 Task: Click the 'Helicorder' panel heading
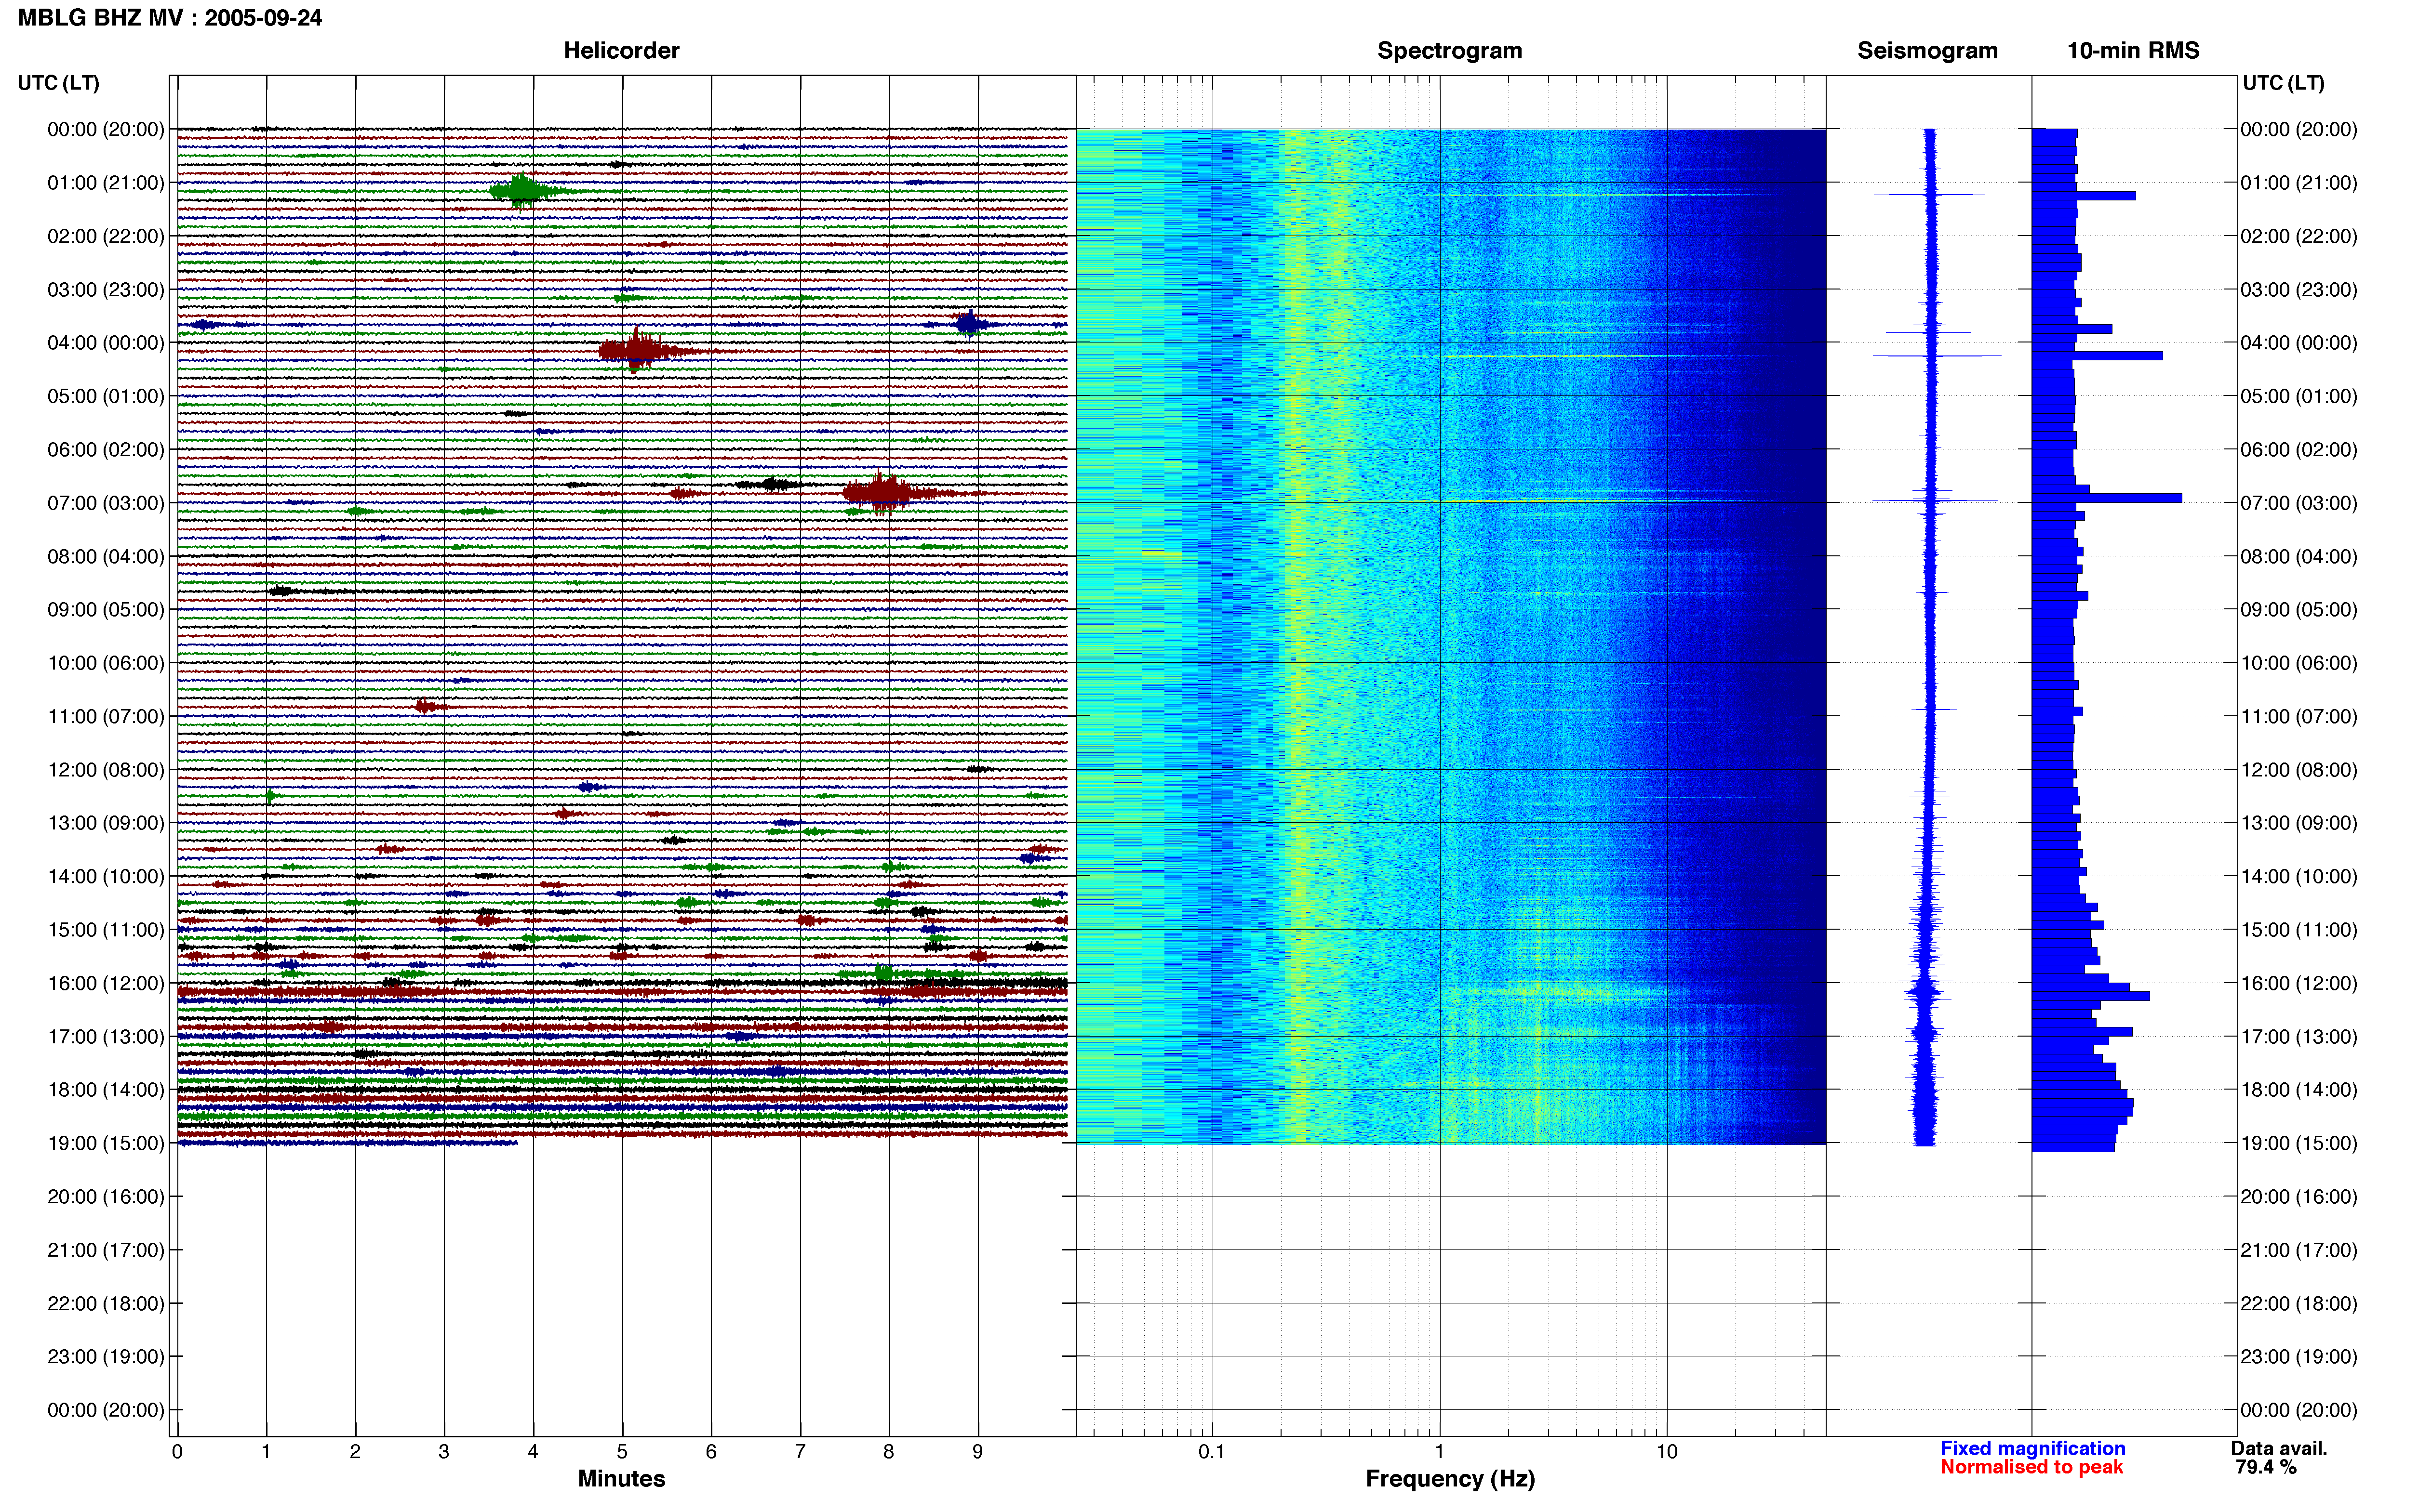[x=621, y=50]
